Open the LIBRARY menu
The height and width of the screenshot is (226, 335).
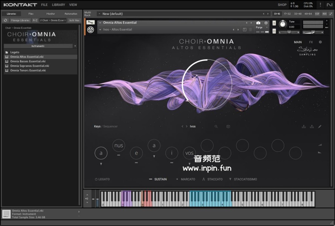58,5
